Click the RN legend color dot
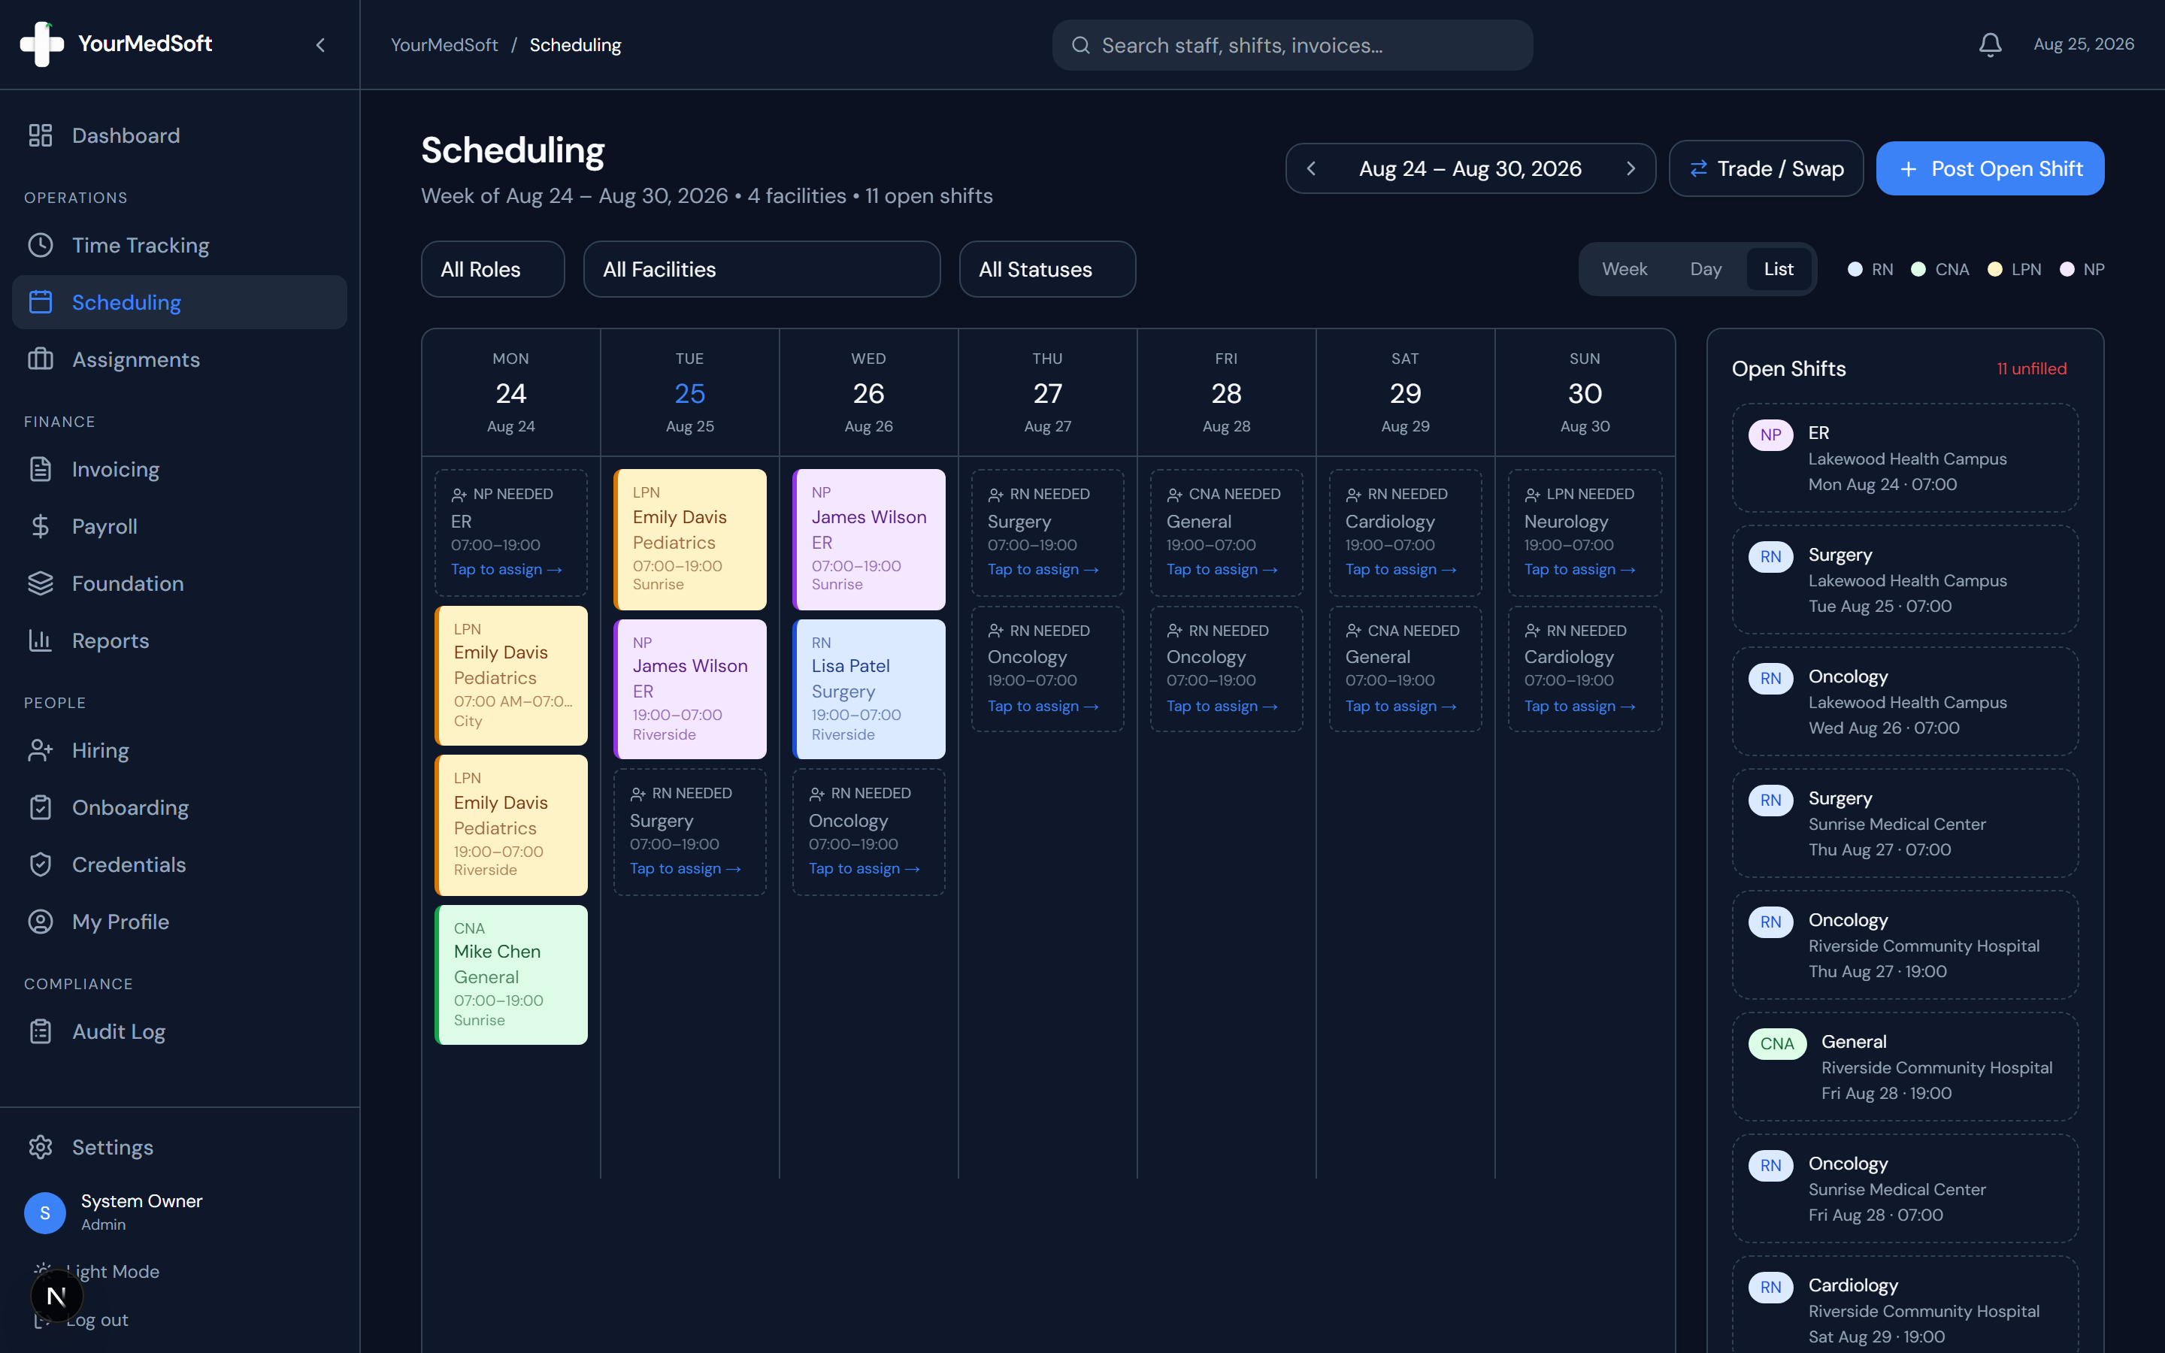Screen dimensions: 2165x1353 pyautogui.click(x=1855, y=269)
